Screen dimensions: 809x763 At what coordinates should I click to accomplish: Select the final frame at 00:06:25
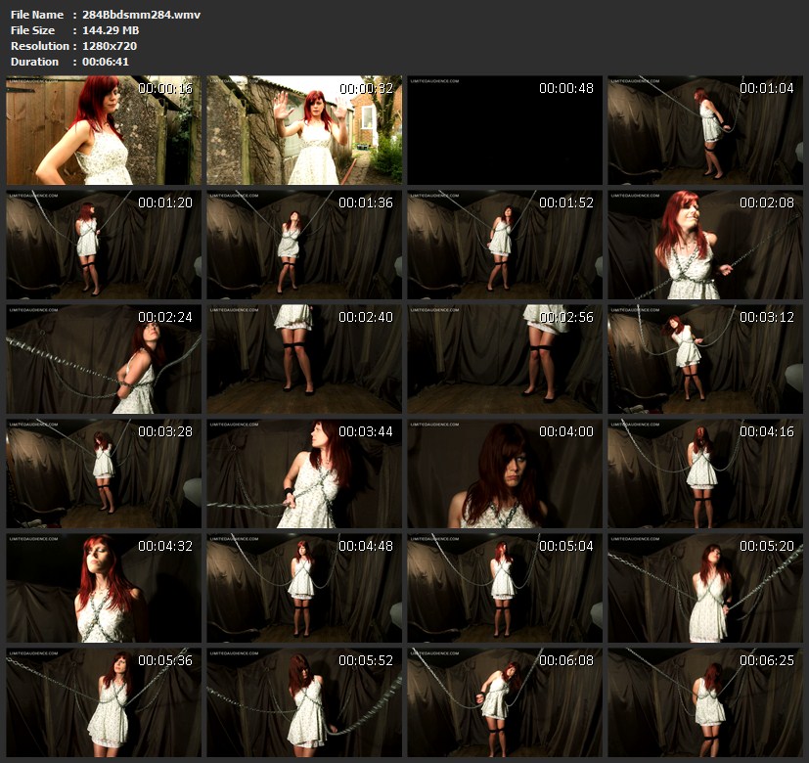click(x=705, y=702)
